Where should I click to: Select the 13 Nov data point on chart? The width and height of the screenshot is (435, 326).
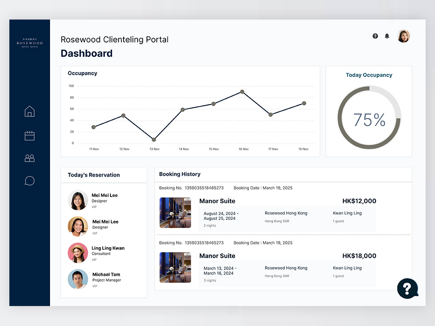pos(154,139)
